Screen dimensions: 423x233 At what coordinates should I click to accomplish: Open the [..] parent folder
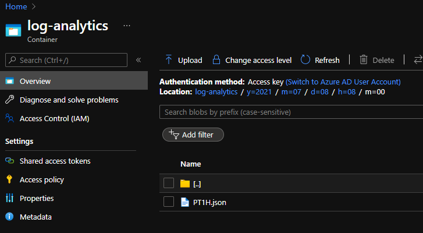click(197, 184)
